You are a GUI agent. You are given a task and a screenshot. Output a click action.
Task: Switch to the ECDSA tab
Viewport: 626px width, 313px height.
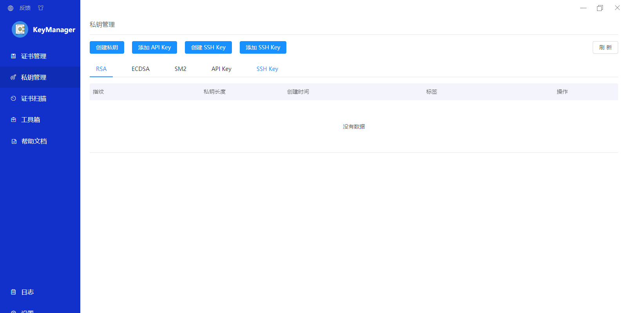click(x=141, y=69)
